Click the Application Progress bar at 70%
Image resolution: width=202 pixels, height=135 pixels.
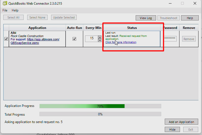click(100, 106)
